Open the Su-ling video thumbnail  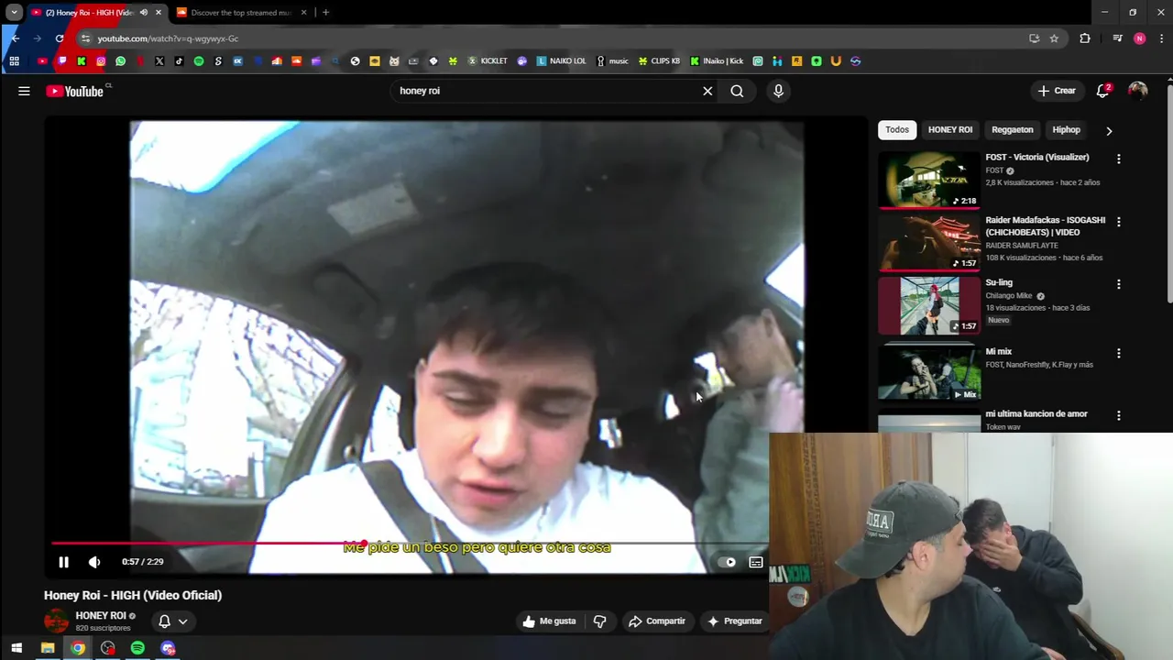pyautogui.click(x=929, y=305)
